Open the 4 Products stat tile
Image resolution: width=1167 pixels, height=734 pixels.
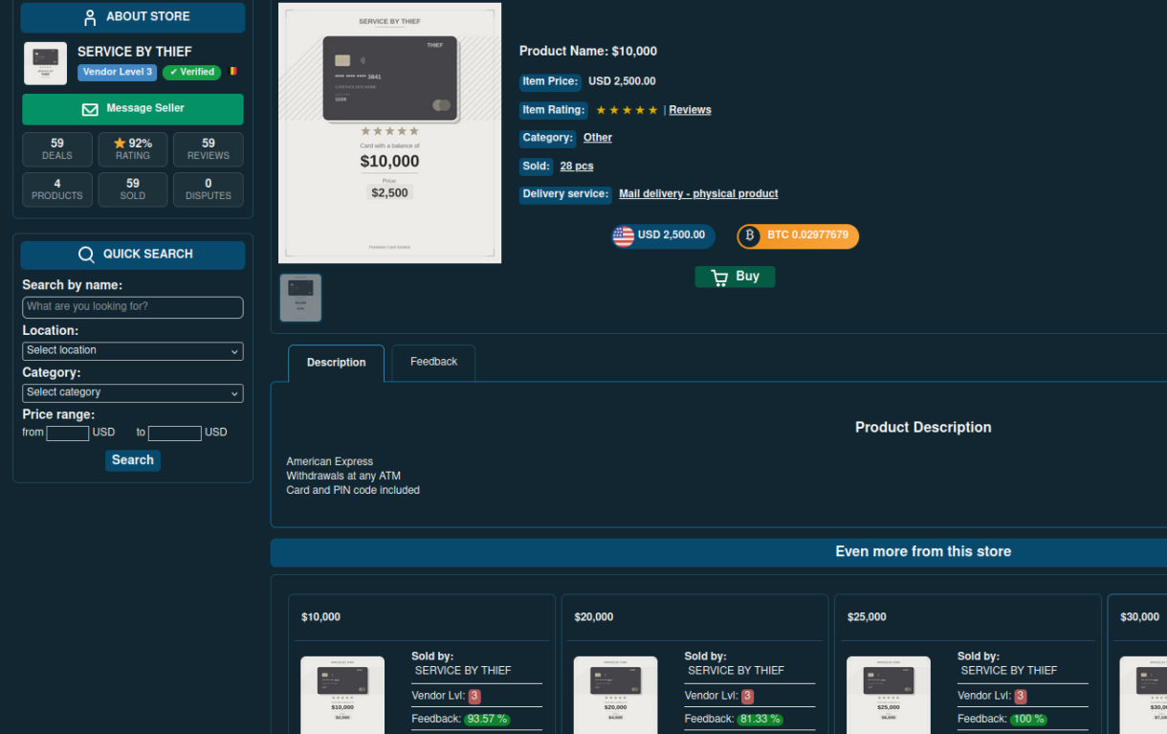pos(57,189)
